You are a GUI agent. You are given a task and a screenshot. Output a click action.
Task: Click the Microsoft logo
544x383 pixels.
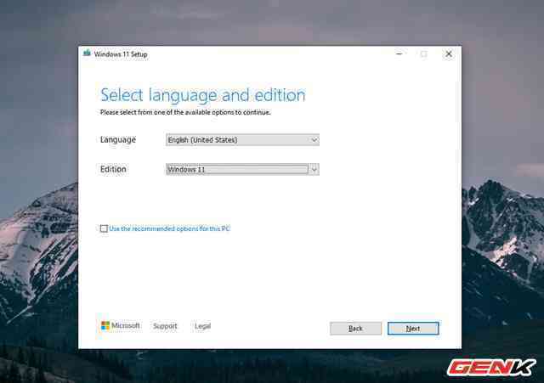click(x=120, y=326)
